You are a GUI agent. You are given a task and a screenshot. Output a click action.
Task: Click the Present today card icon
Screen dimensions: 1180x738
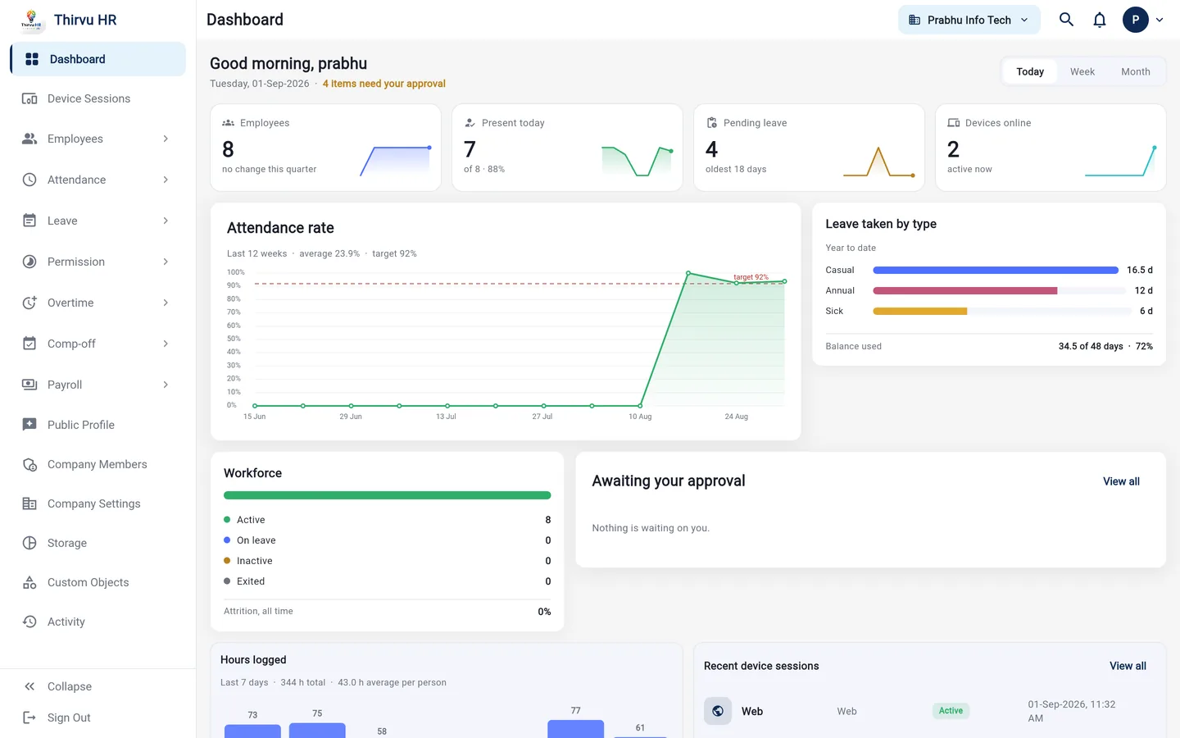(470, 123)
